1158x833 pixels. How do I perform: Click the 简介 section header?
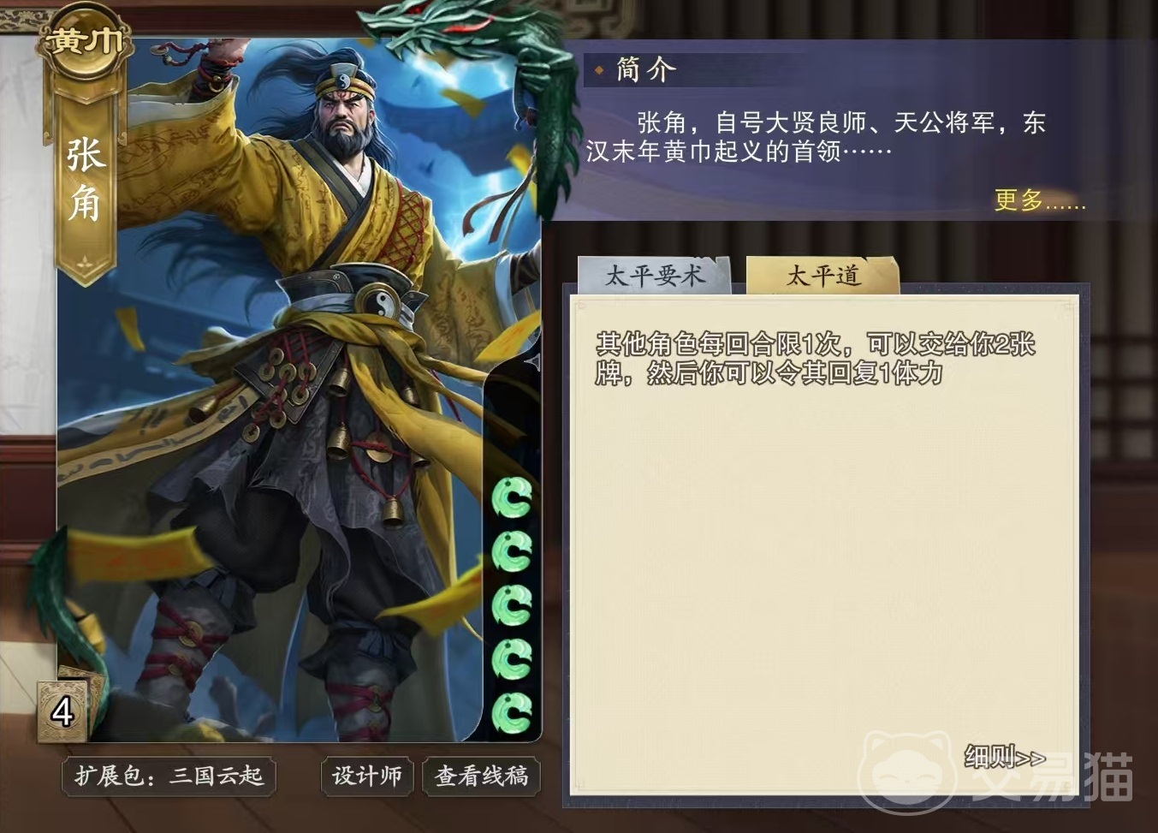click(646, 69)
